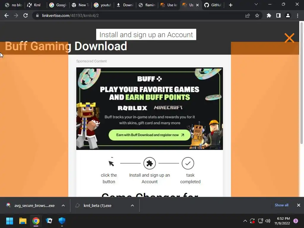Open Windows Security shield on taskbar
The width and height of the screenshot is (304, 228).
(x=62, y=221)
